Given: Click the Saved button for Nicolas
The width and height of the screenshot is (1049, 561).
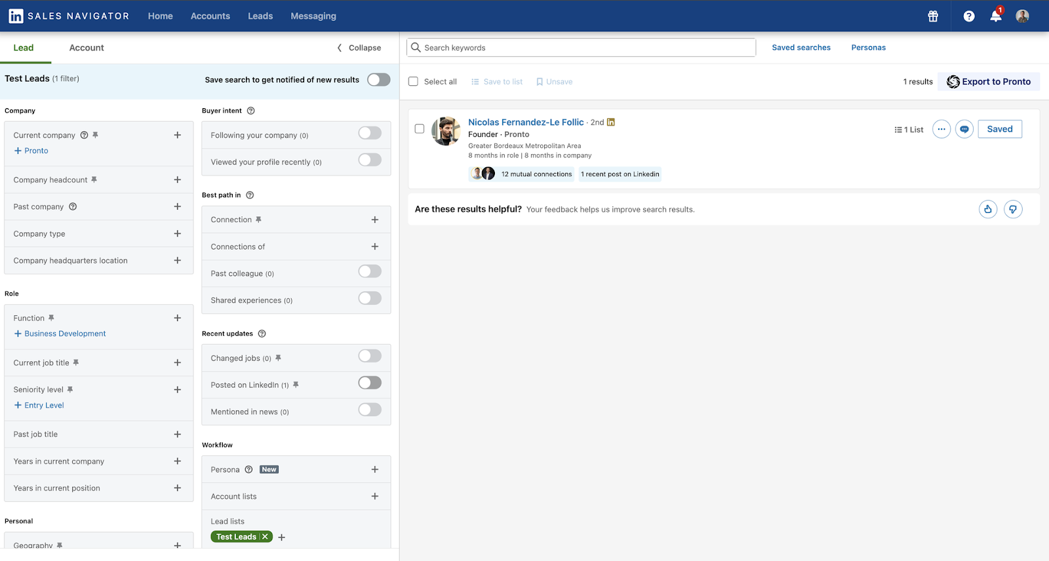Looking at the screenshot, I should [1000, 129].
